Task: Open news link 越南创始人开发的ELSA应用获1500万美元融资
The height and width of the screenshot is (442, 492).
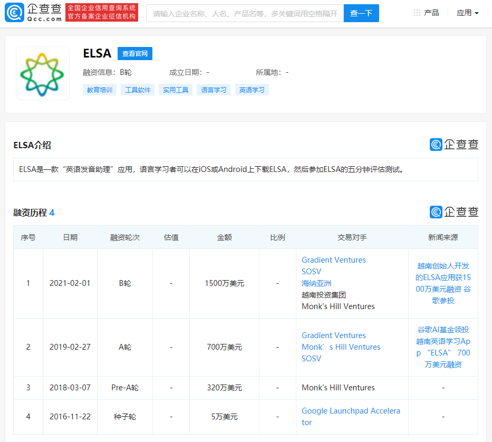Action: pos(443,283)
